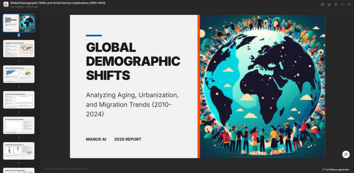The image size is (354, 173).
Task: Open the three-dot more options menu
Action: (x=343, y=4)
